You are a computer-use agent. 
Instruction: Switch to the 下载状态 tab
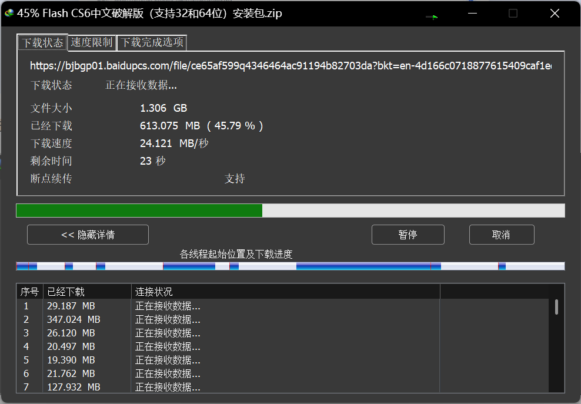[x=42, y=42]
